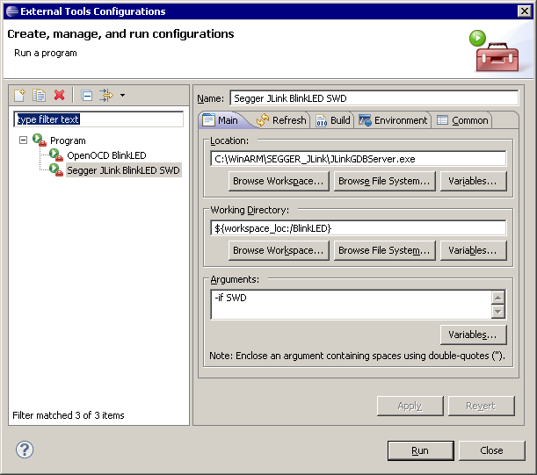This screenshot has width=537, height=475.
Task: Browse Workspace for Location
Action: tap(279, 181)
